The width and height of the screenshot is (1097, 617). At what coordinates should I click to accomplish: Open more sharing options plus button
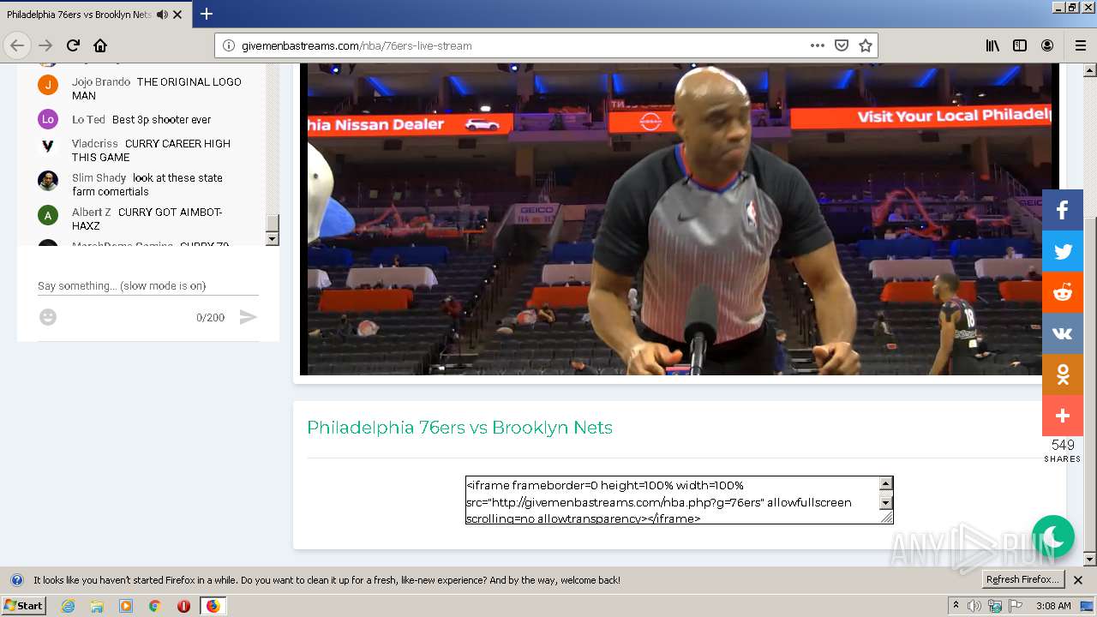[1063, 416]
